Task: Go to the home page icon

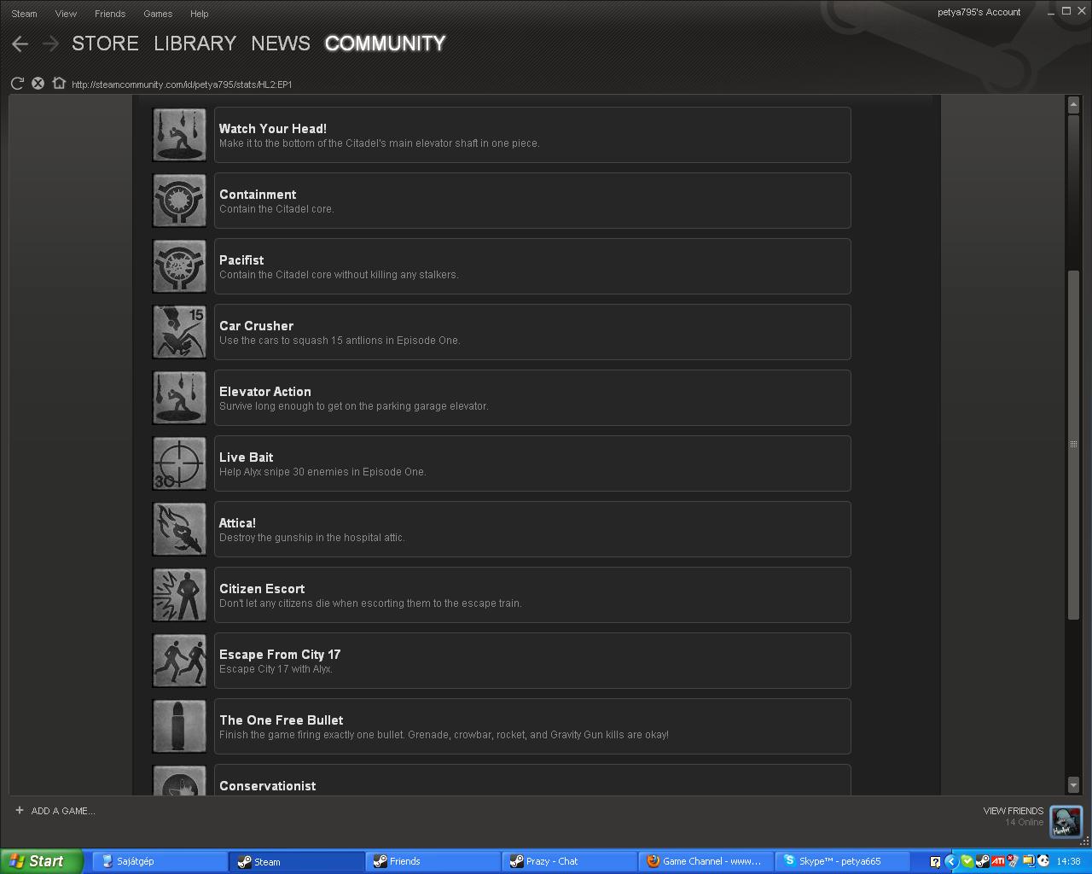Action: coord(59,83)
